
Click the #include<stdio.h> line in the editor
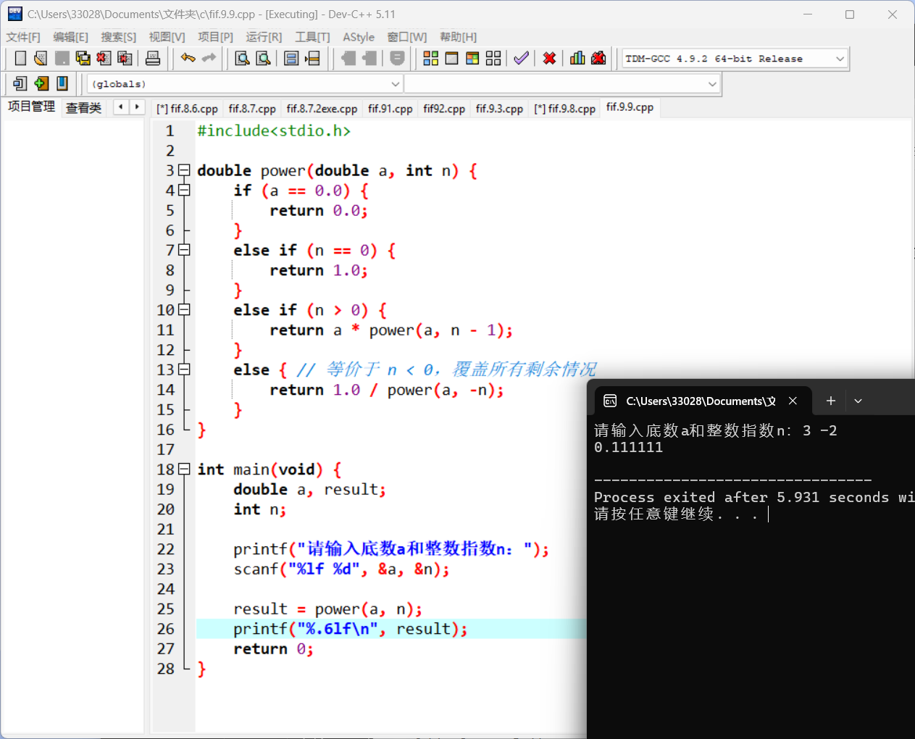click(x=274, y=130)
